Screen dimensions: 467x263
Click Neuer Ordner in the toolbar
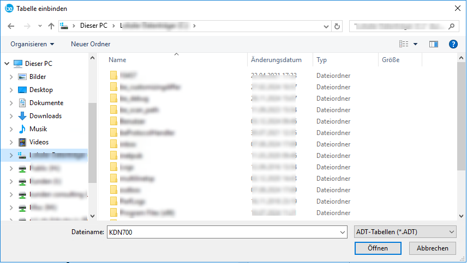tap(91, 44)
